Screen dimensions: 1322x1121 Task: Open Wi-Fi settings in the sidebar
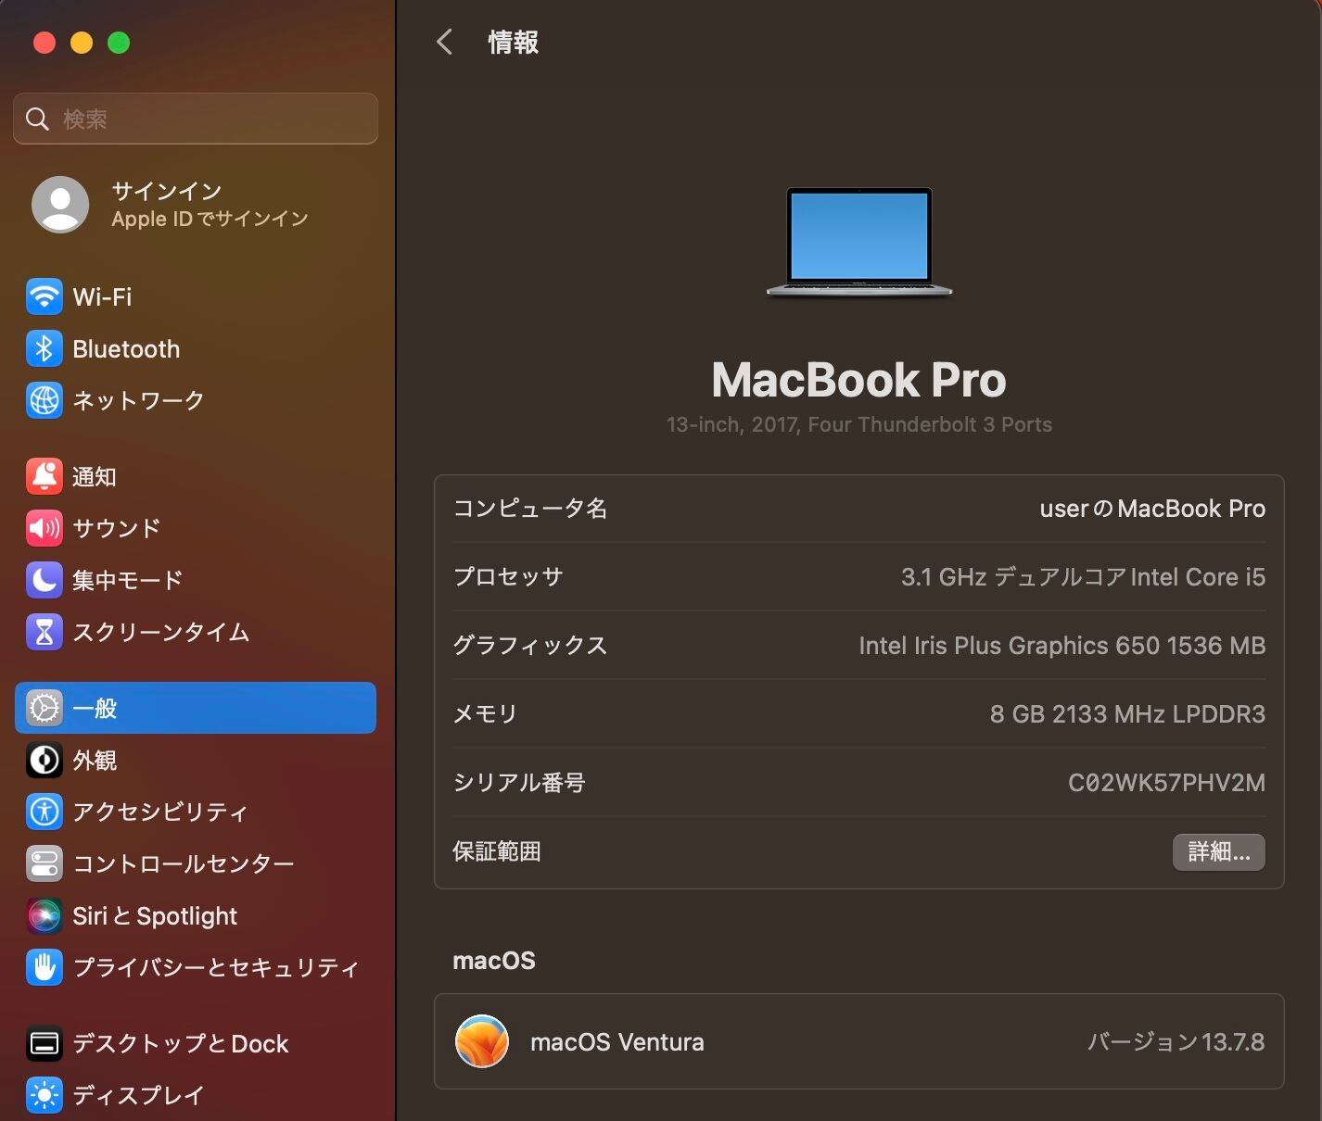pyautogui.click(x=196, y=297)
